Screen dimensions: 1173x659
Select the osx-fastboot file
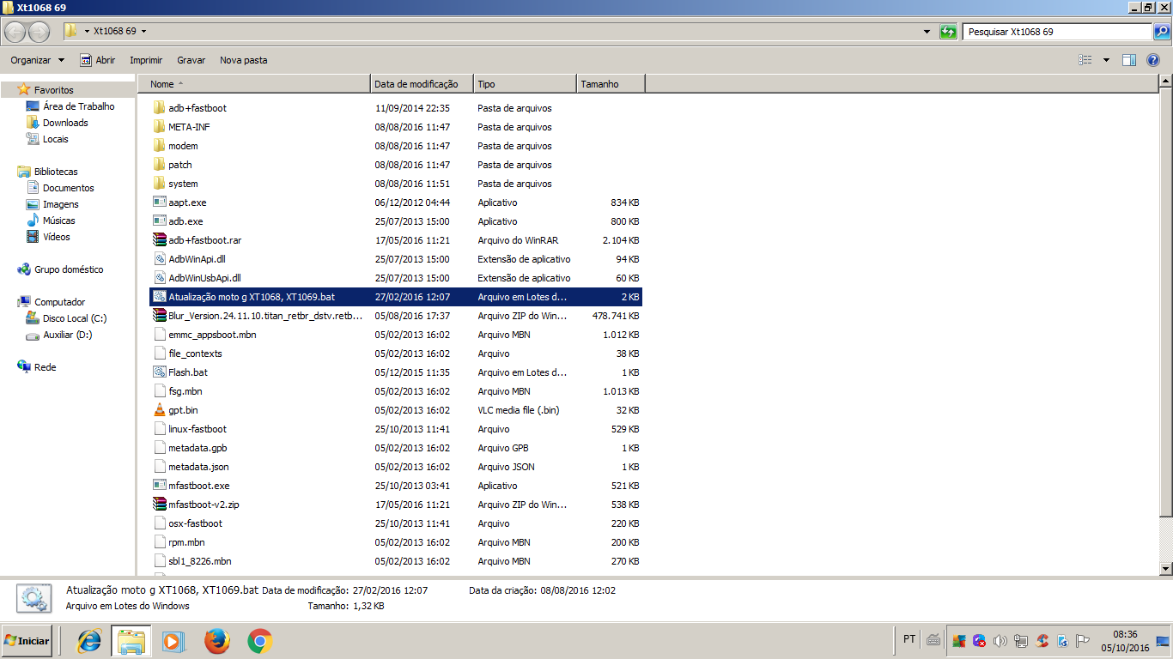tap(195, 523)
